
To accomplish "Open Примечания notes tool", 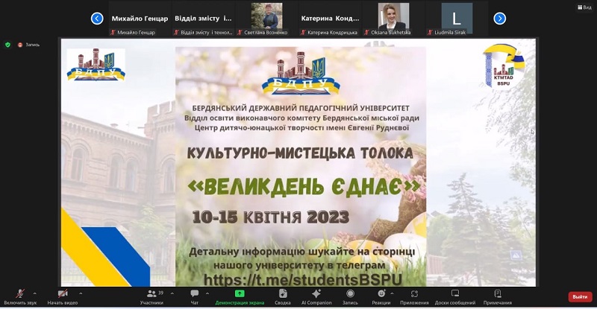I will pyautogui.click(x=497, y=297).
